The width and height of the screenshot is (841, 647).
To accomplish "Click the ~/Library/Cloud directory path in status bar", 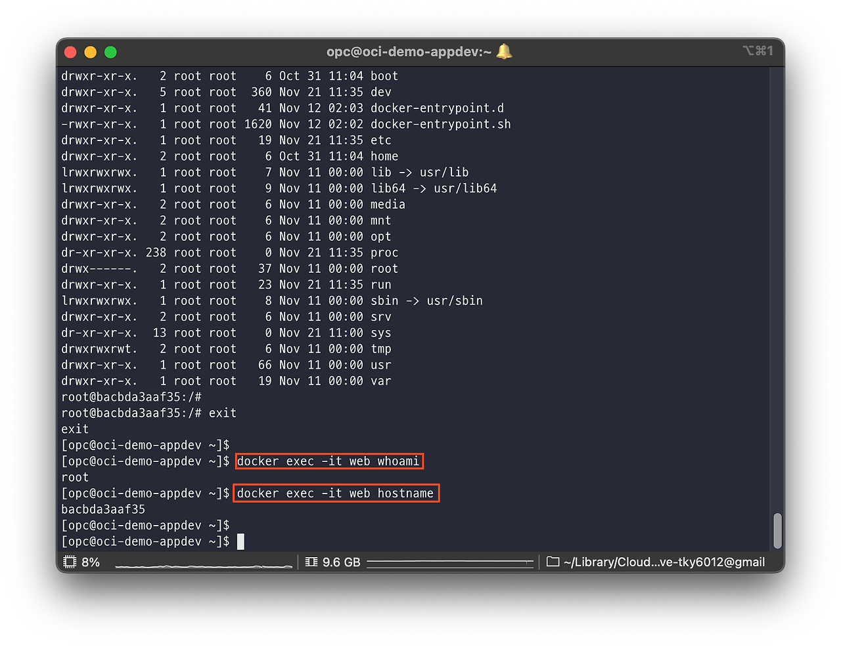I will tap(664, 562).
